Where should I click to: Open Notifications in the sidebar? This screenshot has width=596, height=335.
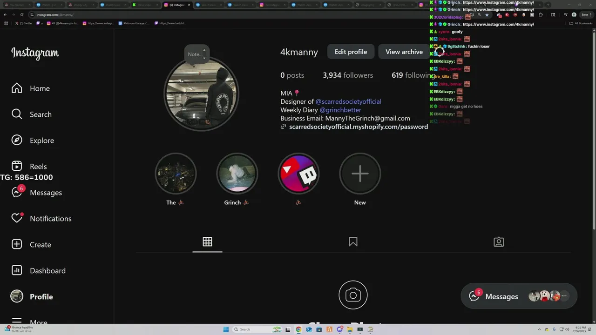pyautogui.click(x=41, y=218)
